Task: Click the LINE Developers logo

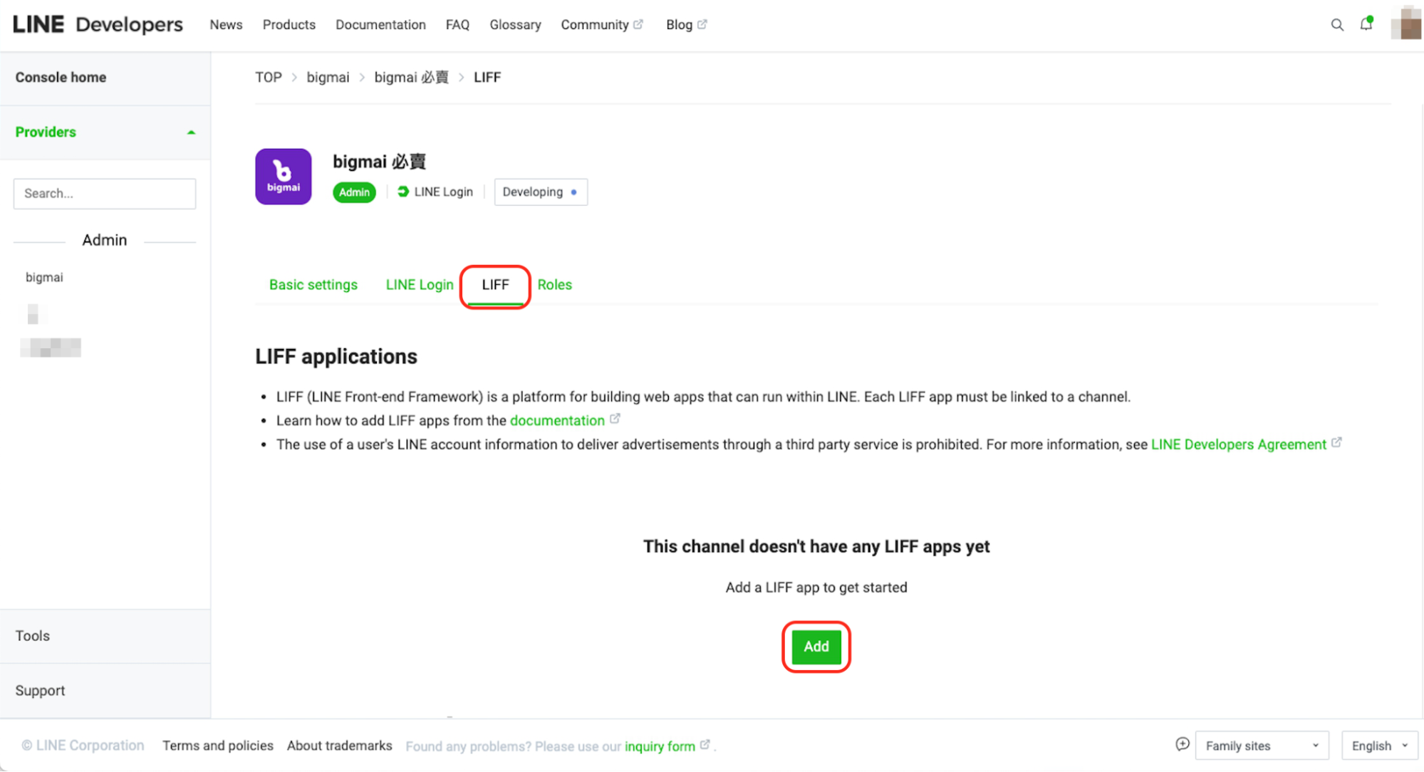Action: coord(98,24)
